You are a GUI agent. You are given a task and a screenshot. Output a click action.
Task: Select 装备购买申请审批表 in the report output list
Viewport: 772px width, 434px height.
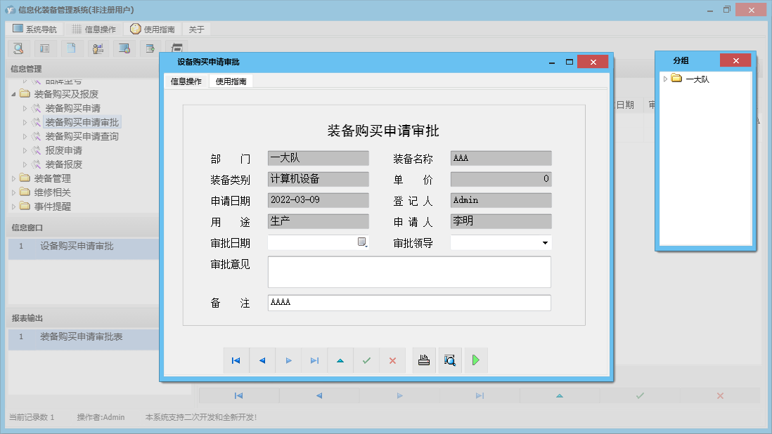81,337
